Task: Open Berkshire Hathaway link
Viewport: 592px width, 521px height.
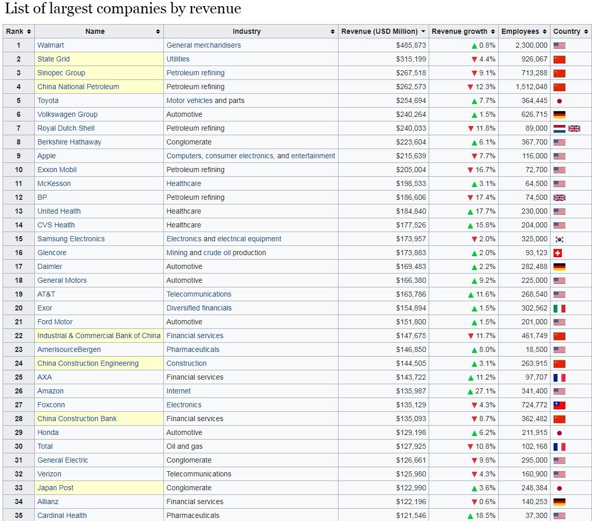Action: click(x=69, y=142)
